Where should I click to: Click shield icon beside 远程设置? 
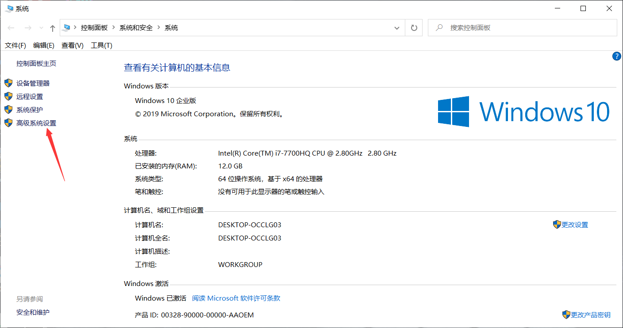(x=8, y=96)
